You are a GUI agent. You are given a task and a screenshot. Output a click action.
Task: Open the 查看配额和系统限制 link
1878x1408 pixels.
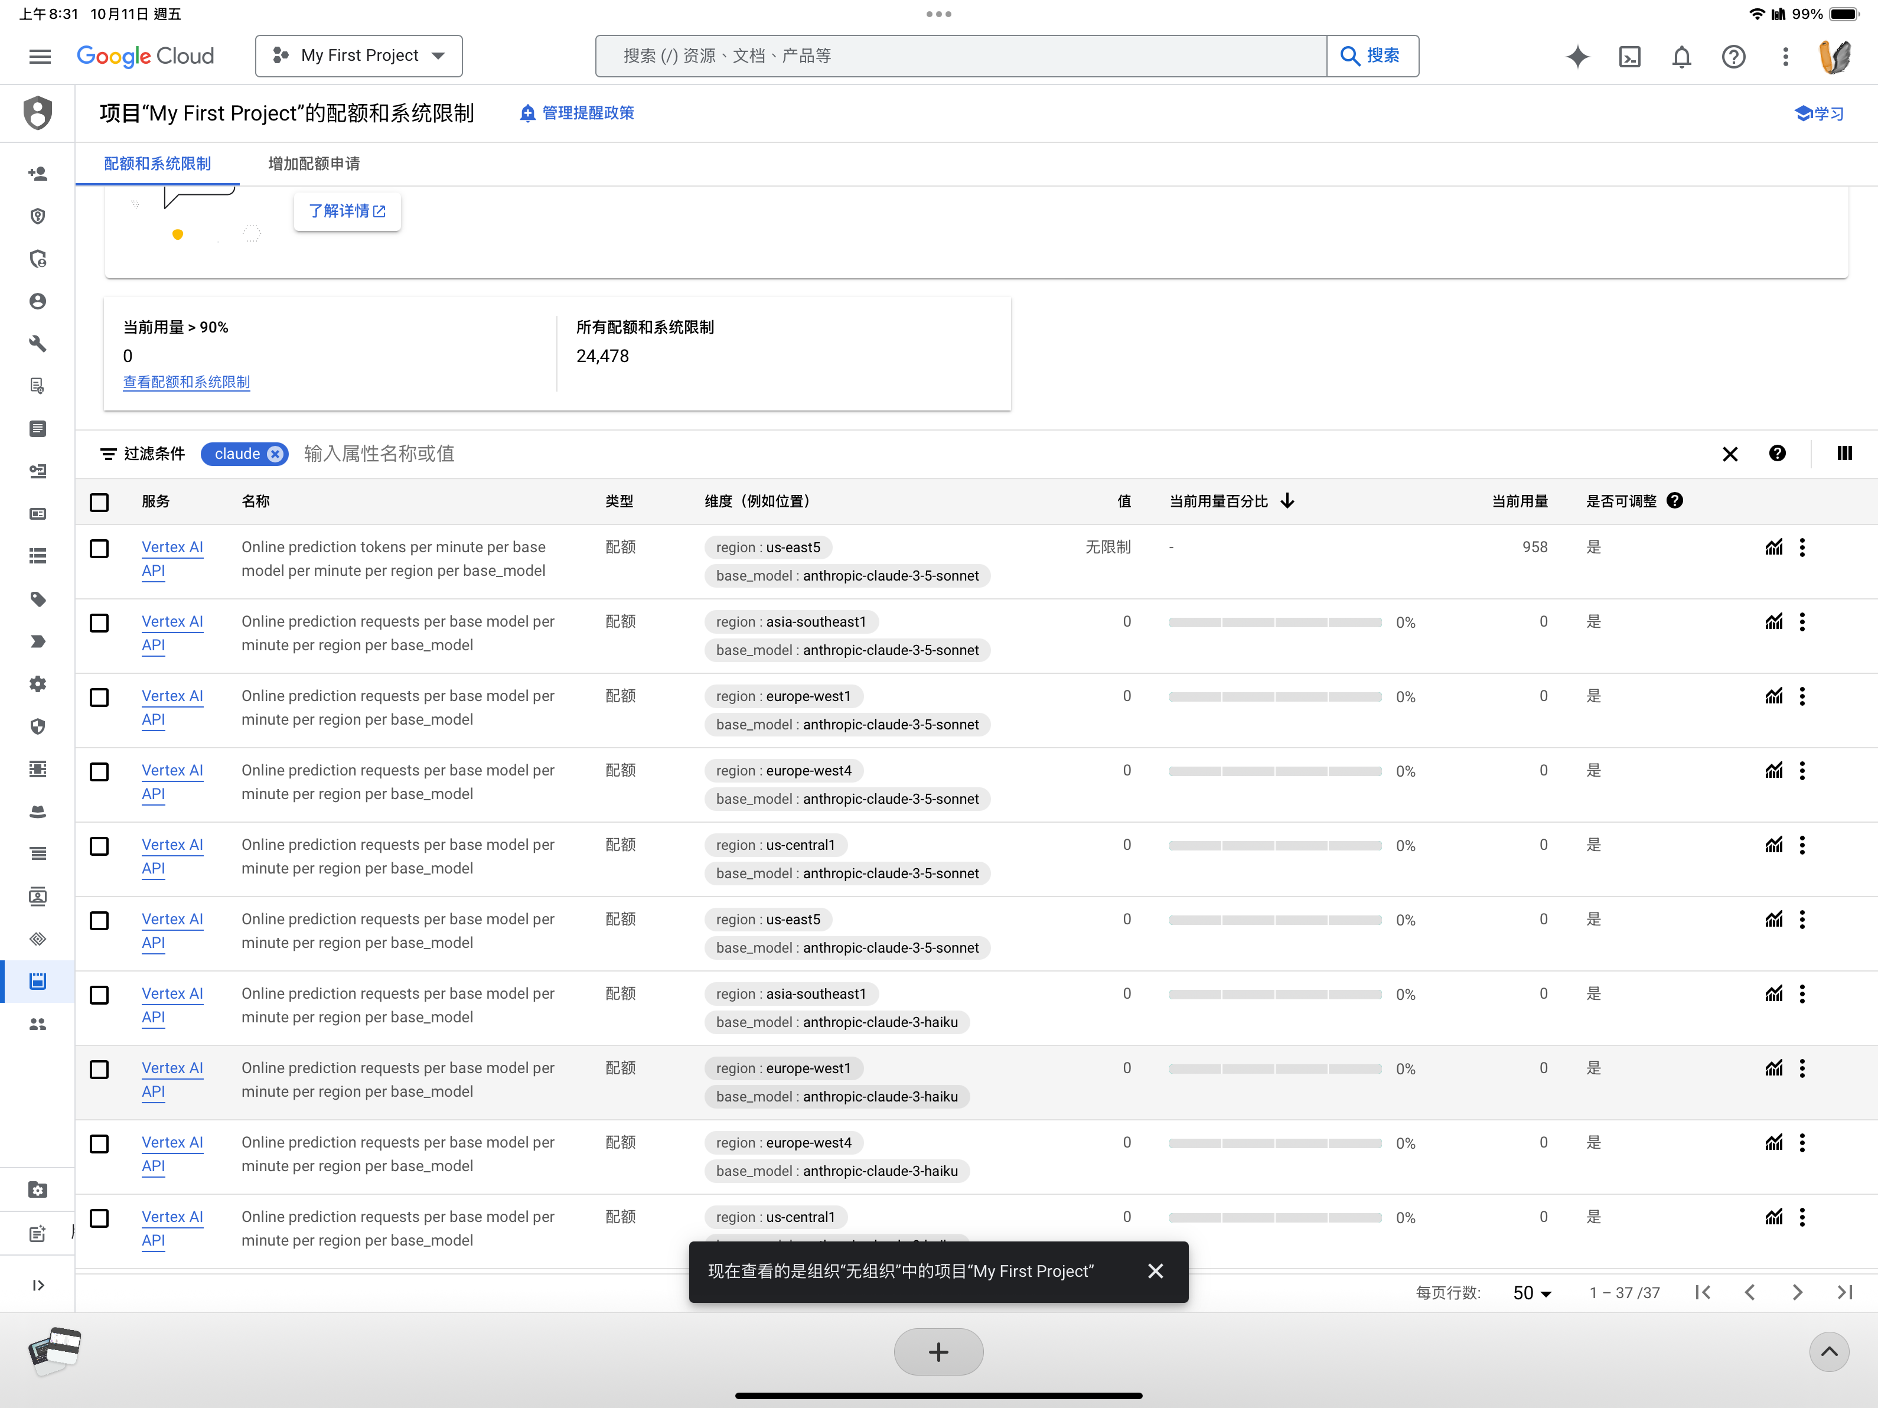186,382
